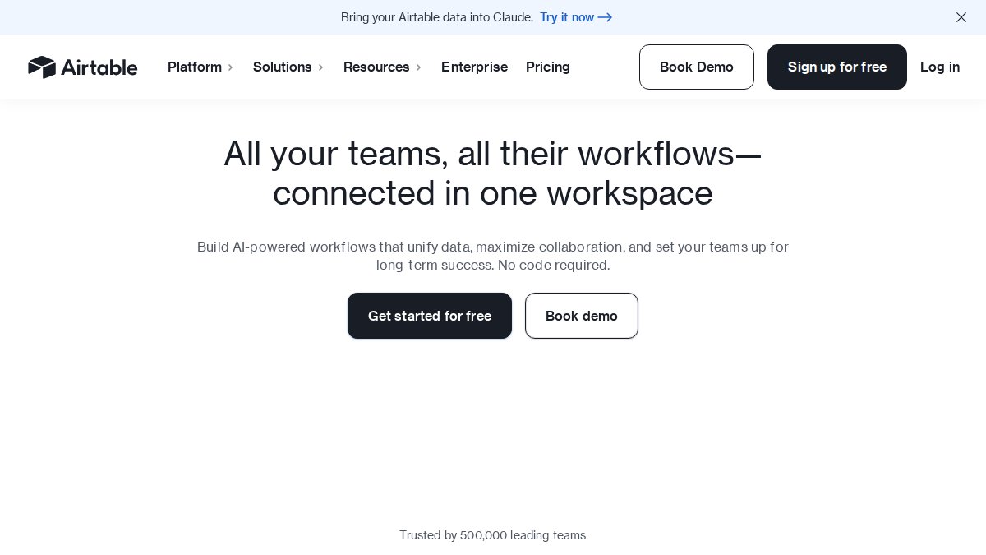
Task: Expand the Solutions menu chevron
Action: pos(321,67)
